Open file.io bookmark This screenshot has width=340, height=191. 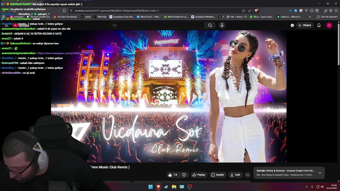(x=261, y=17)
